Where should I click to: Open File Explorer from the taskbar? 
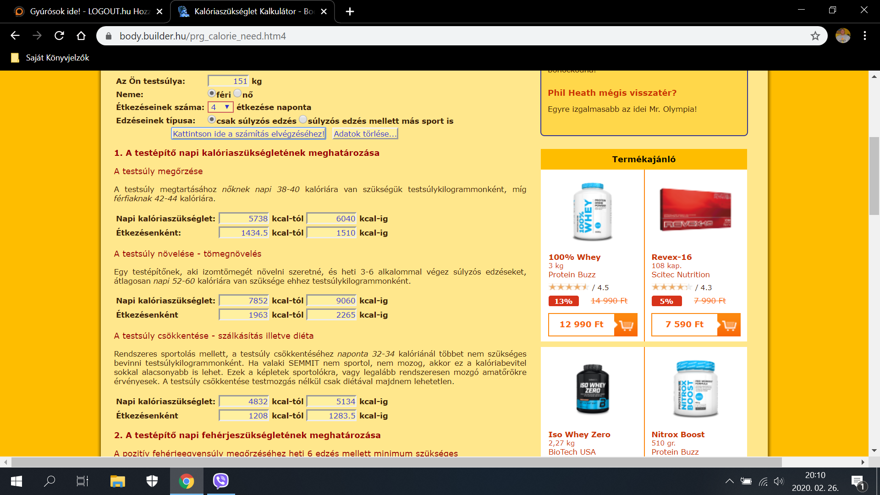117,481
